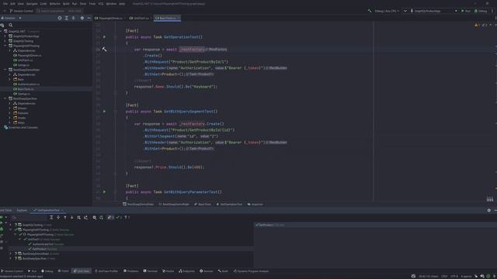Click the gutter run icon beside GetWithQuerySegmentTest
The width and height of the screenshot is (497, 279).
click(x=104, y=112)
